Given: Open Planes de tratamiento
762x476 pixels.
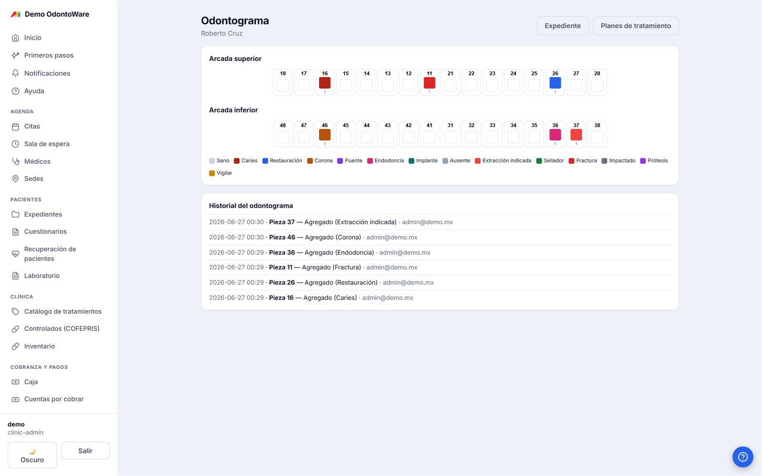Looking at the screenshot, I should coord(636,26).
